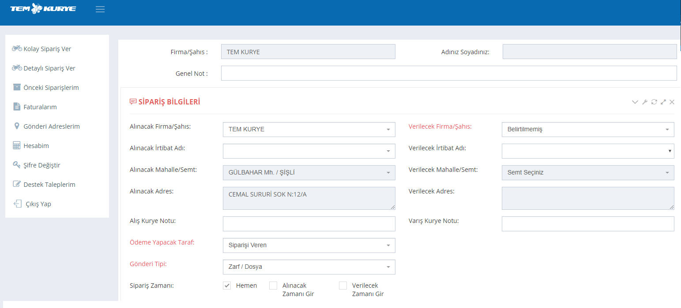The image size is (681, 308).
Task: Uncheck the Hemen checkbox
Action: (x=227, y=286)
